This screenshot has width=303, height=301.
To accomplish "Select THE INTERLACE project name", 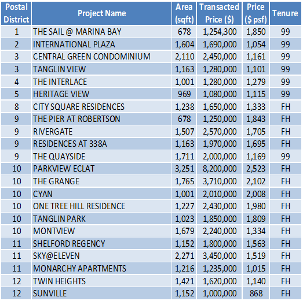I will [101, 81].
